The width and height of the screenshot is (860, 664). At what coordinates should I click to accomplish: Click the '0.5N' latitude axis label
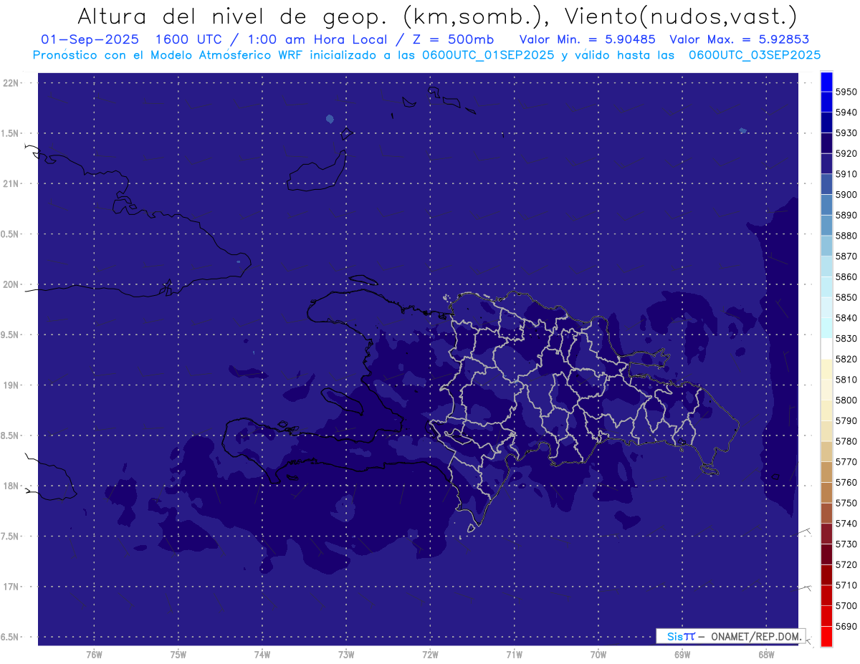click(11, 234)
